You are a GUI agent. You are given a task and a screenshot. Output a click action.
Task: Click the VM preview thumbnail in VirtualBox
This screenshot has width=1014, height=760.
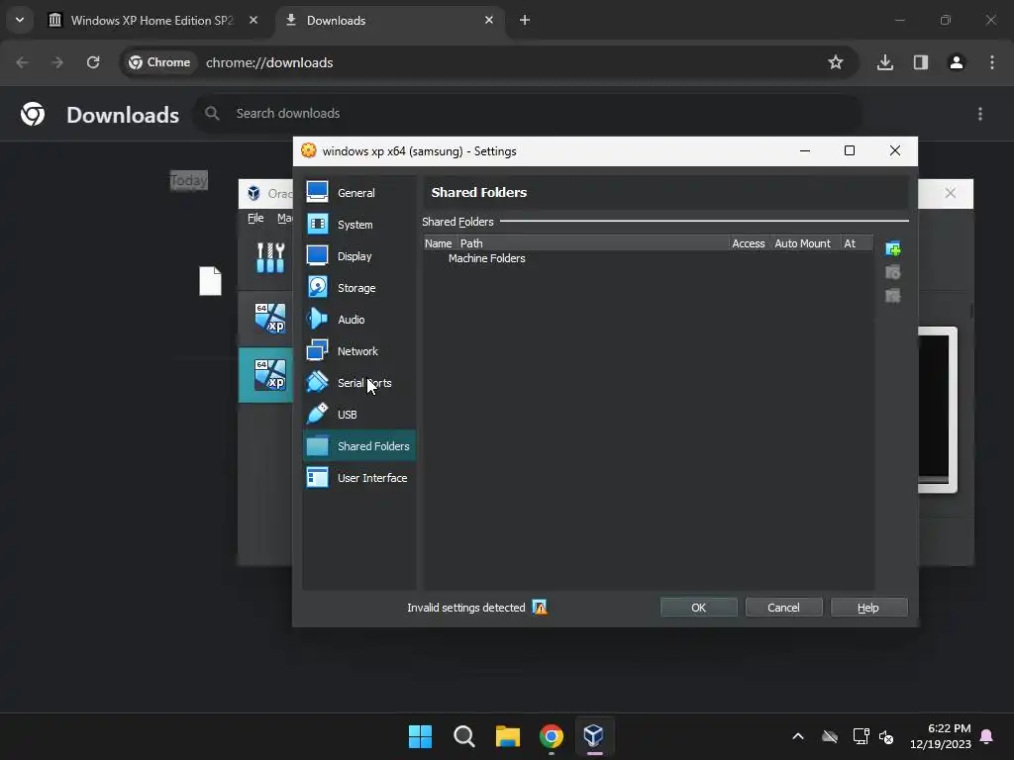click(x=937, y=409)
